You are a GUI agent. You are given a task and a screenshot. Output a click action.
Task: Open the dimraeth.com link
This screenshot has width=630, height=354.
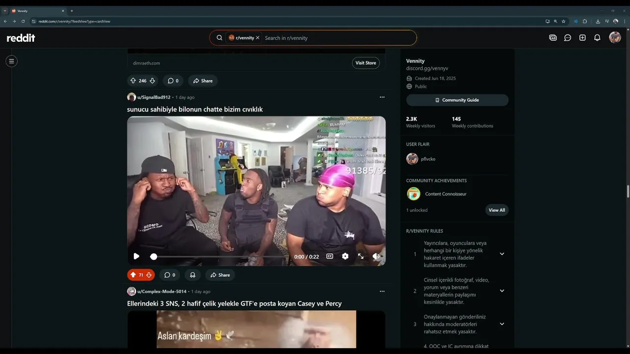pos(146,63)
